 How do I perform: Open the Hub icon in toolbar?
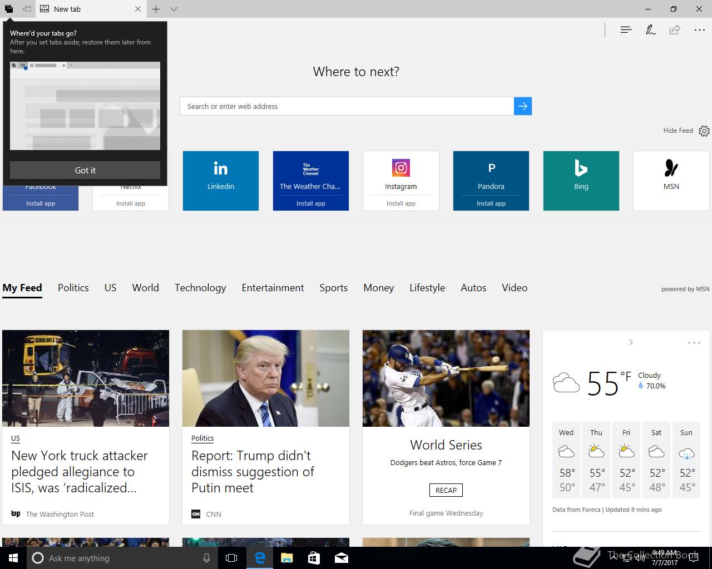click(x=626, y=30)
